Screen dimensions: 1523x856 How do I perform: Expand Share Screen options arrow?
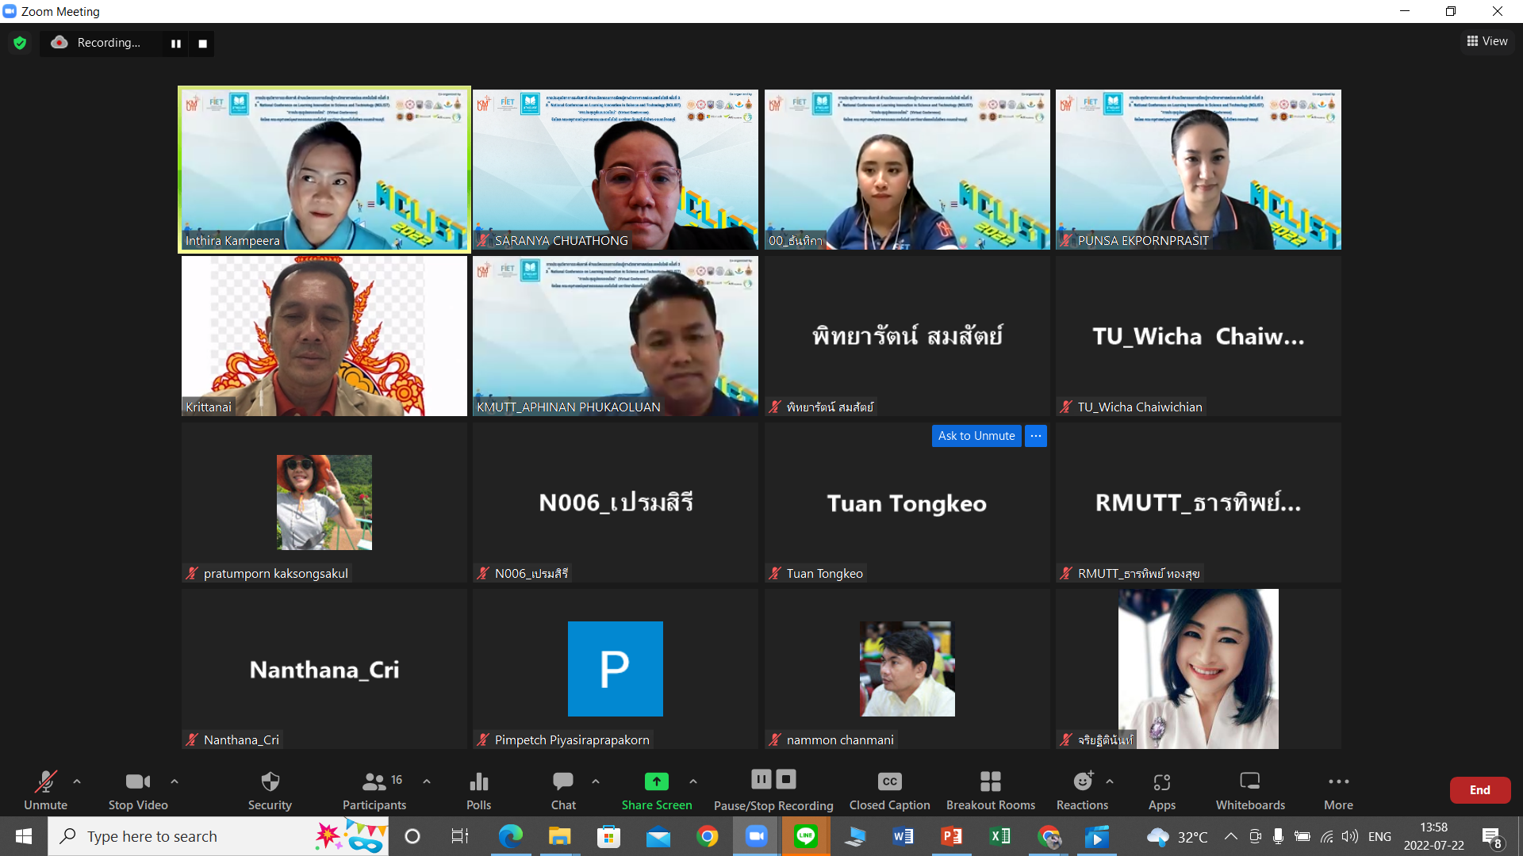[x=693, y=781]
